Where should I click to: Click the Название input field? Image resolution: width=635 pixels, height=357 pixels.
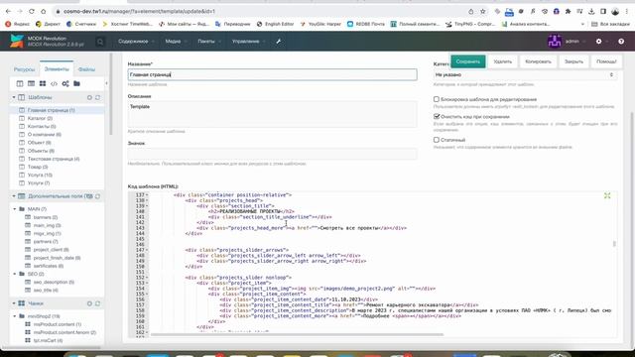(x=272, y=74)
